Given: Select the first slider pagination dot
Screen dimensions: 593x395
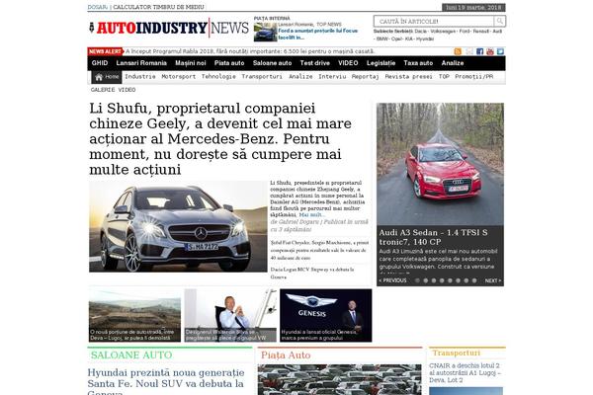Looking at the screenshot, I should [417, 280].
